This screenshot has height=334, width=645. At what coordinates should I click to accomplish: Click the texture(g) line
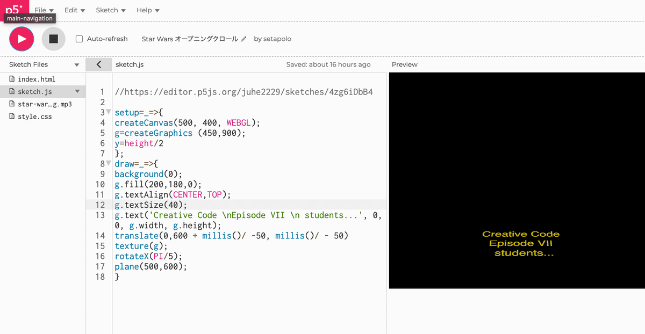[x=141, y=246]
